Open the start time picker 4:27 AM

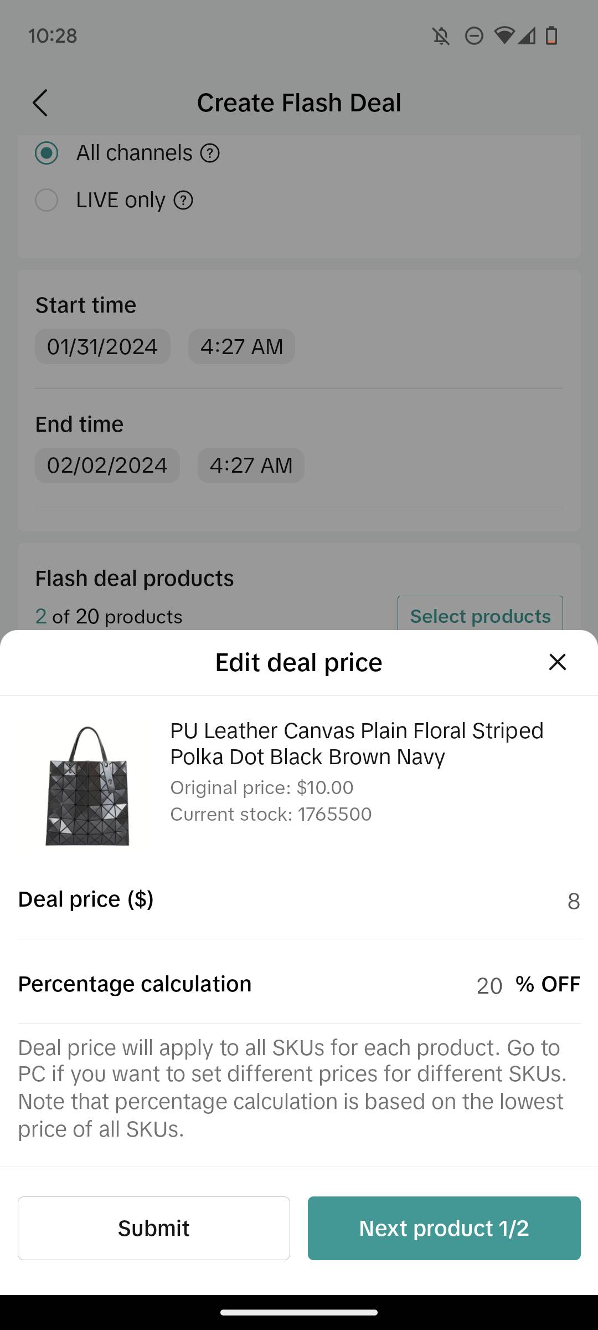(x=241, y=347)
